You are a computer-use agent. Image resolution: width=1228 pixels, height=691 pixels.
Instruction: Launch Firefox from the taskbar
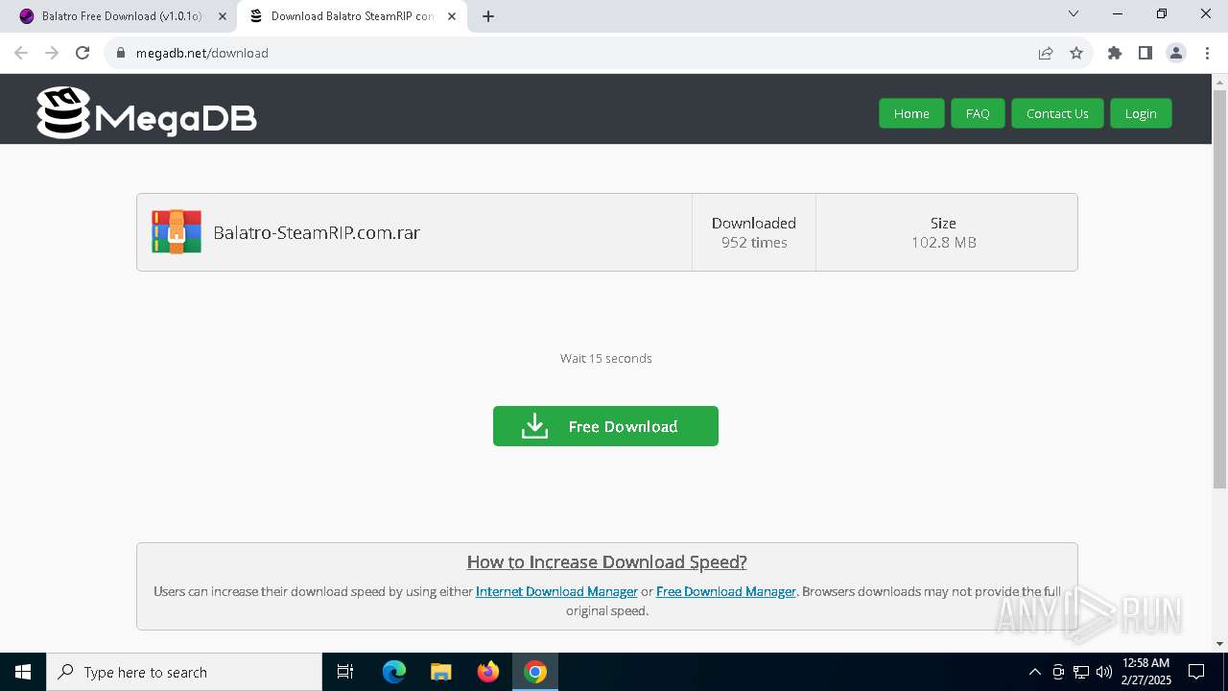point(488,672)
